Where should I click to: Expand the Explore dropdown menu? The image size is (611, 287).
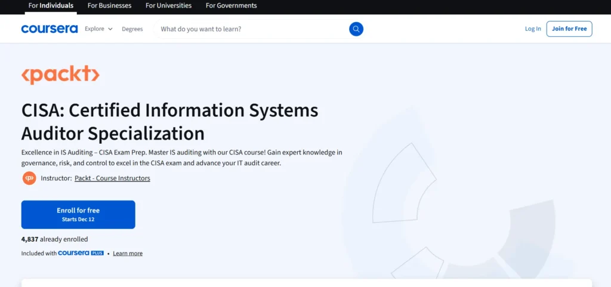tap(98, 29)
